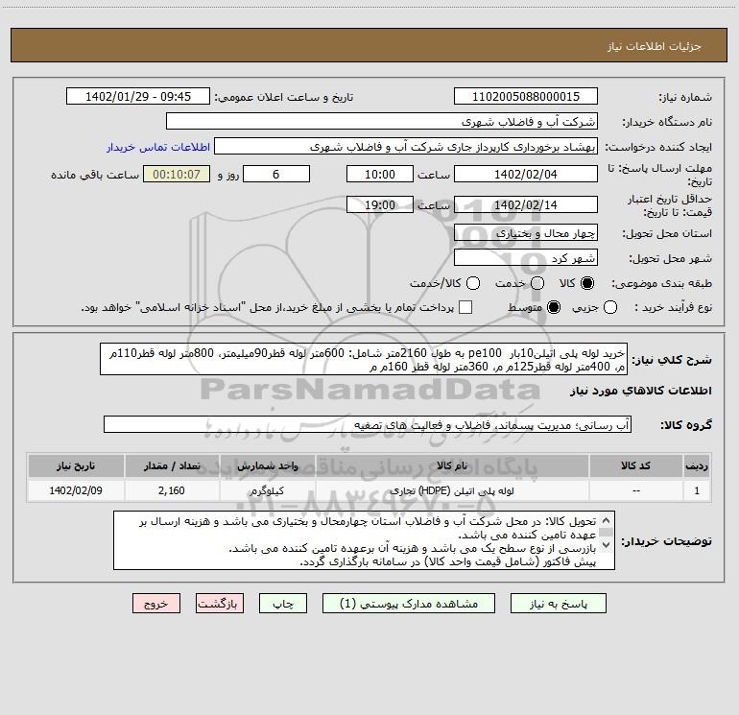Click the quantity cell 2,160

pos(172,490)
